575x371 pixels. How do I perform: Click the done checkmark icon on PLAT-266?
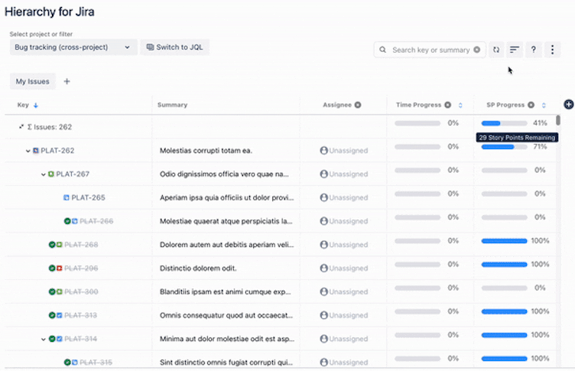point(67,221)
